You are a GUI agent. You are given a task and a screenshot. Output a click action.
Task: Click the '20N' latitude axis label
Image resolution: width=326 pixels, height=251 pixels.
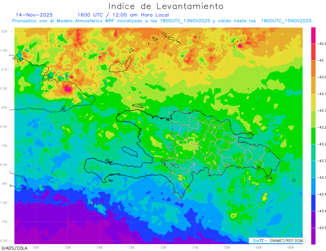point(4,107)
